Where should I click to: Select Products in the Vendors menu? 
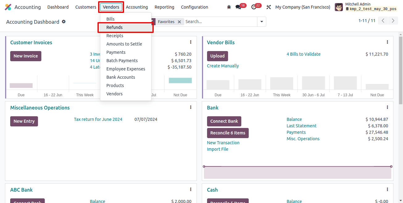tap(126, 86)
